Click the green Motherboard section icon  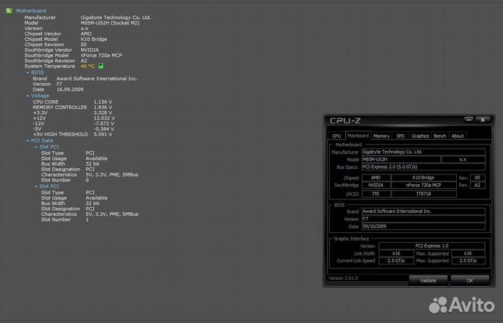coord(8,11)
